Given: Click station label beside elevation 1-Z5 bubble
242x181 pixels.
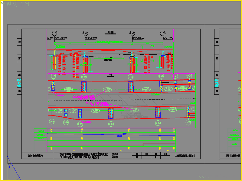Looking at the screenshot, I should point(138,38).
